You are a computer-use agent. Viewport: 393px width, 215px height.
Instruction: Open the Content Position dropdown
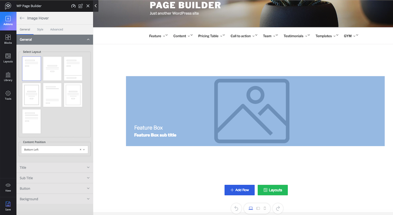55,150
